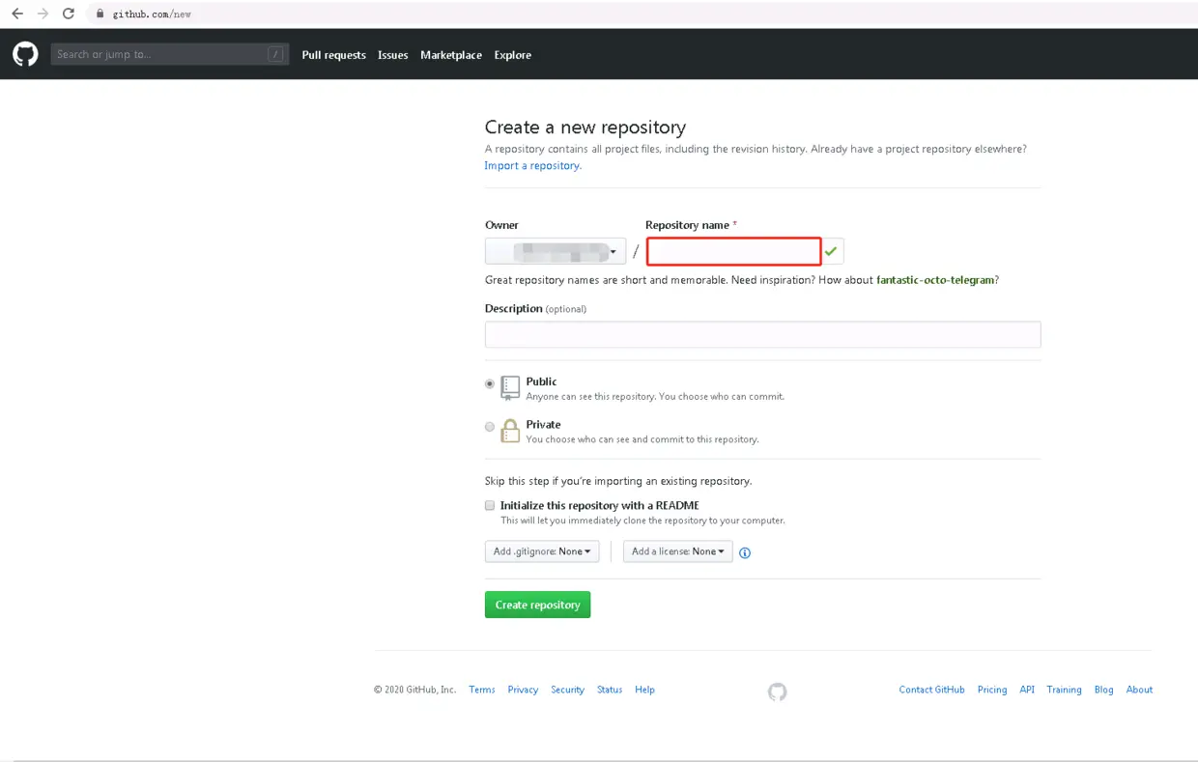Select the fantastic-octo-telegram name suggestion

(934, 279)
